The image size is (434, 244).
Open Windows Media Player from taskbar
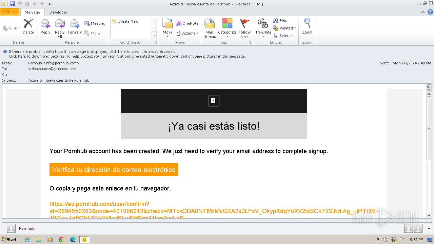click(x=50, y=240)
